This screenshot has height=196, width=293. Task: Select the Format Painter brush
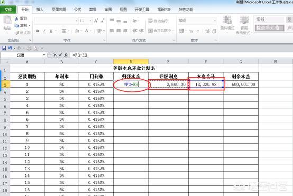click(x=17, y=33)
